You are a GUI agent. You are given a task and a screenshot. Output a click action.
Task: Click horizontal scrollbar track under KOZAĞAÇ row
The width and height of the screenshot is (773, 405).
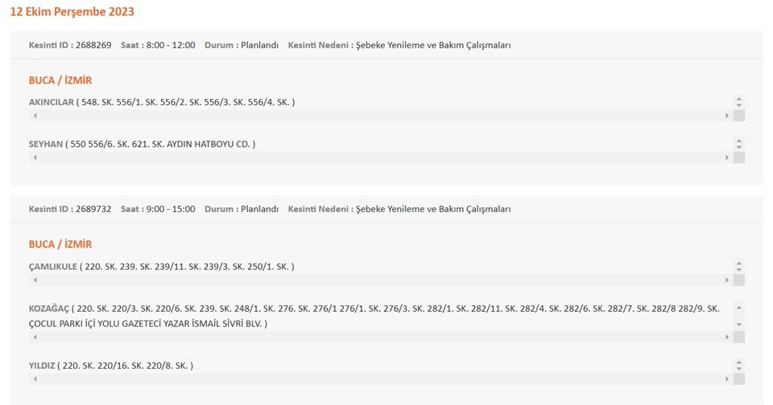coord(380,337)
